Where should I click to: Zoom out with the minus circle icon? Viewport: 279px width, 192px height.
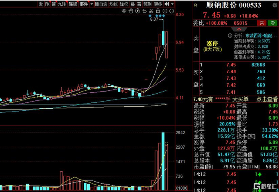(171, 11)
